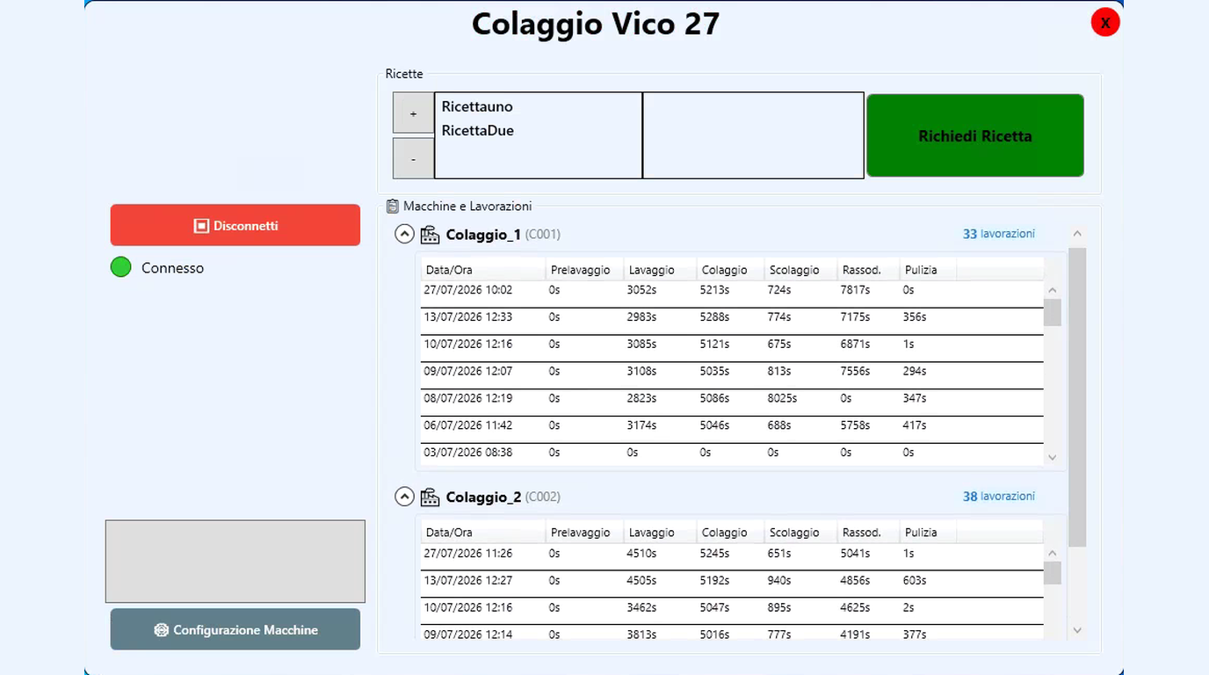The image size is (1209, 675).
Task: Close the window with the red X button
Action: point(1105,22)
